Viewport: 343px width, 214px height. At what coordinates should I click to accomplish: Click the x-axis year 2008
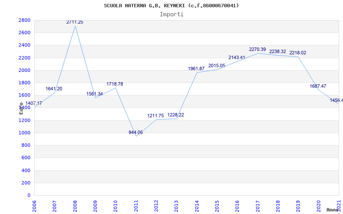(75, 206)
